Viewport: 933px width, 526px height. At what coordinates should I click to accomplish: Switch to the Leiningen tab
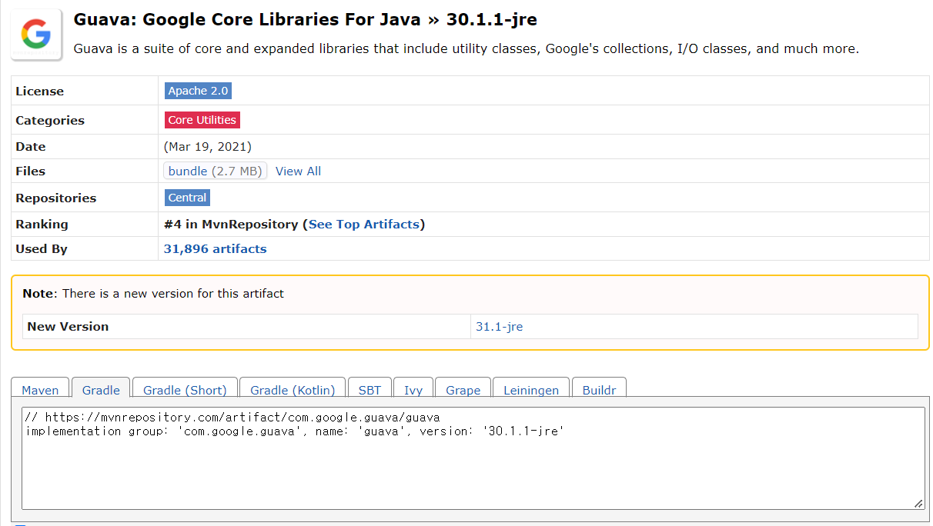tap(531, 388)
